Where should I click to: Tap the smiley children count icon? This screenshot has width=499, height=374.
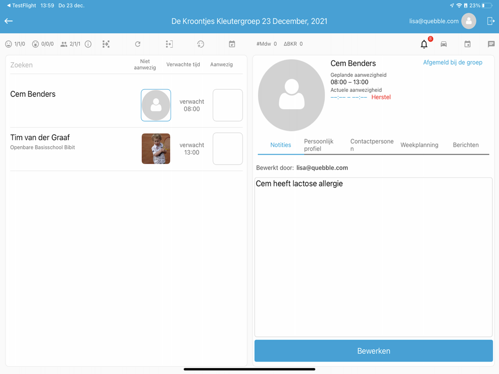[8, 44]
